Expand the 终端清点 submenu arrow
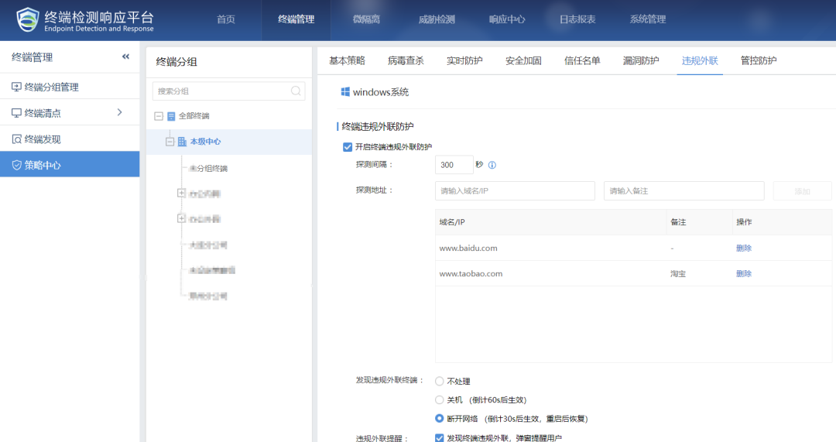 [119, 112]
